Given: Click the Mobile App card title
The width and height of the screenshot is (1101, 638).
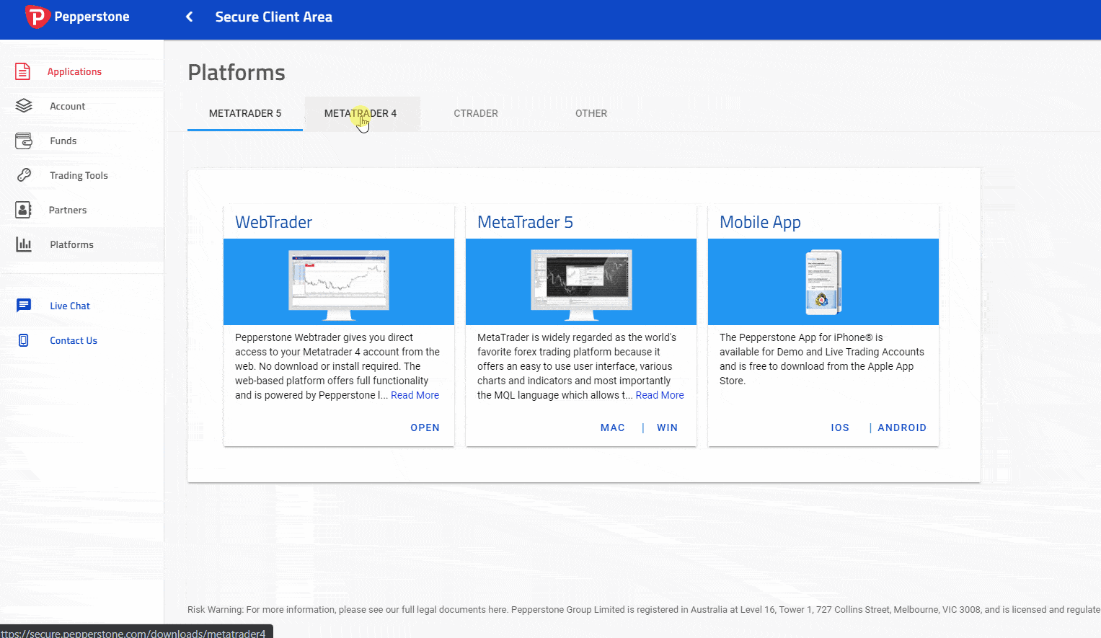Looking at the screenshot, I should tap(760, 223).
